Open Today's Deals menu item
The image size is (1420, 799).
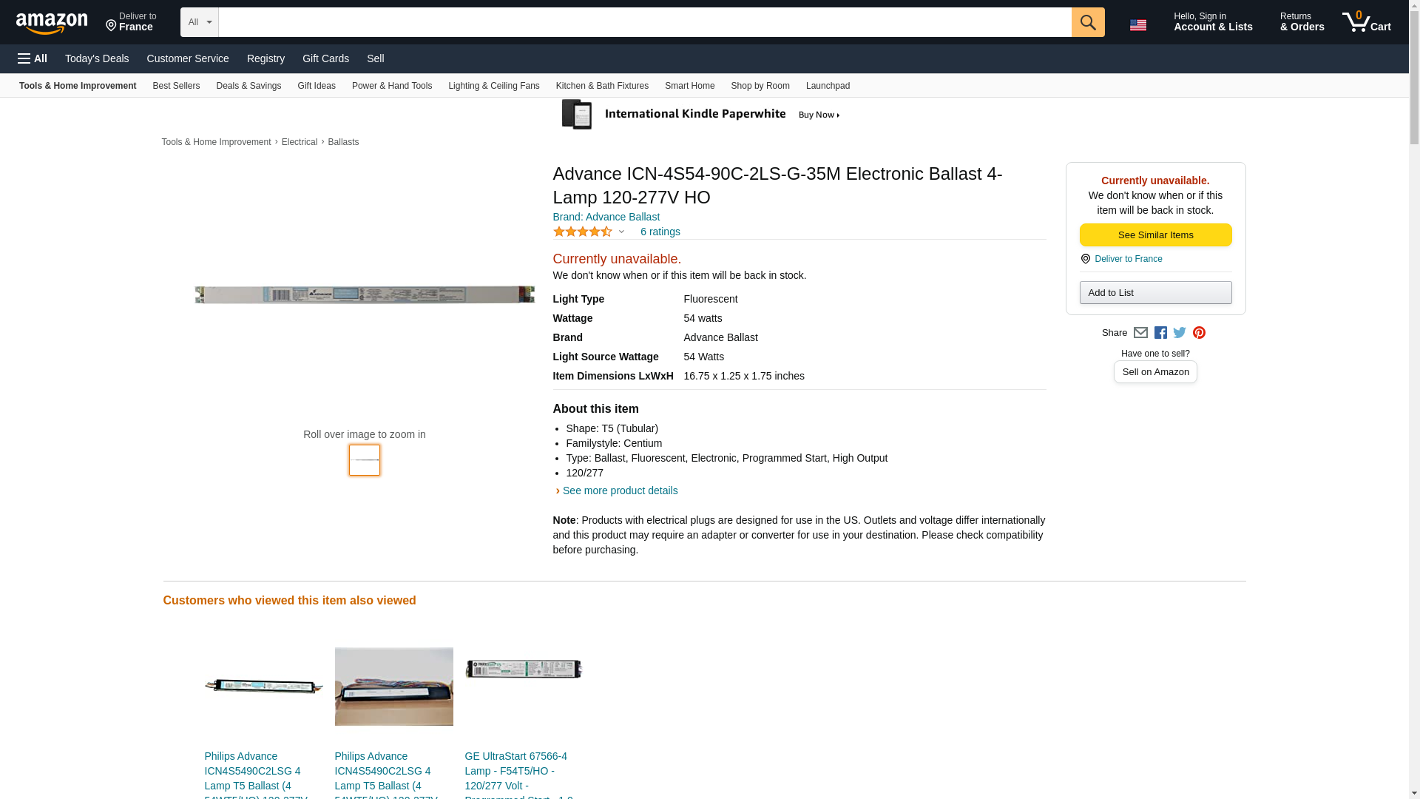click(x=97, y=58)
